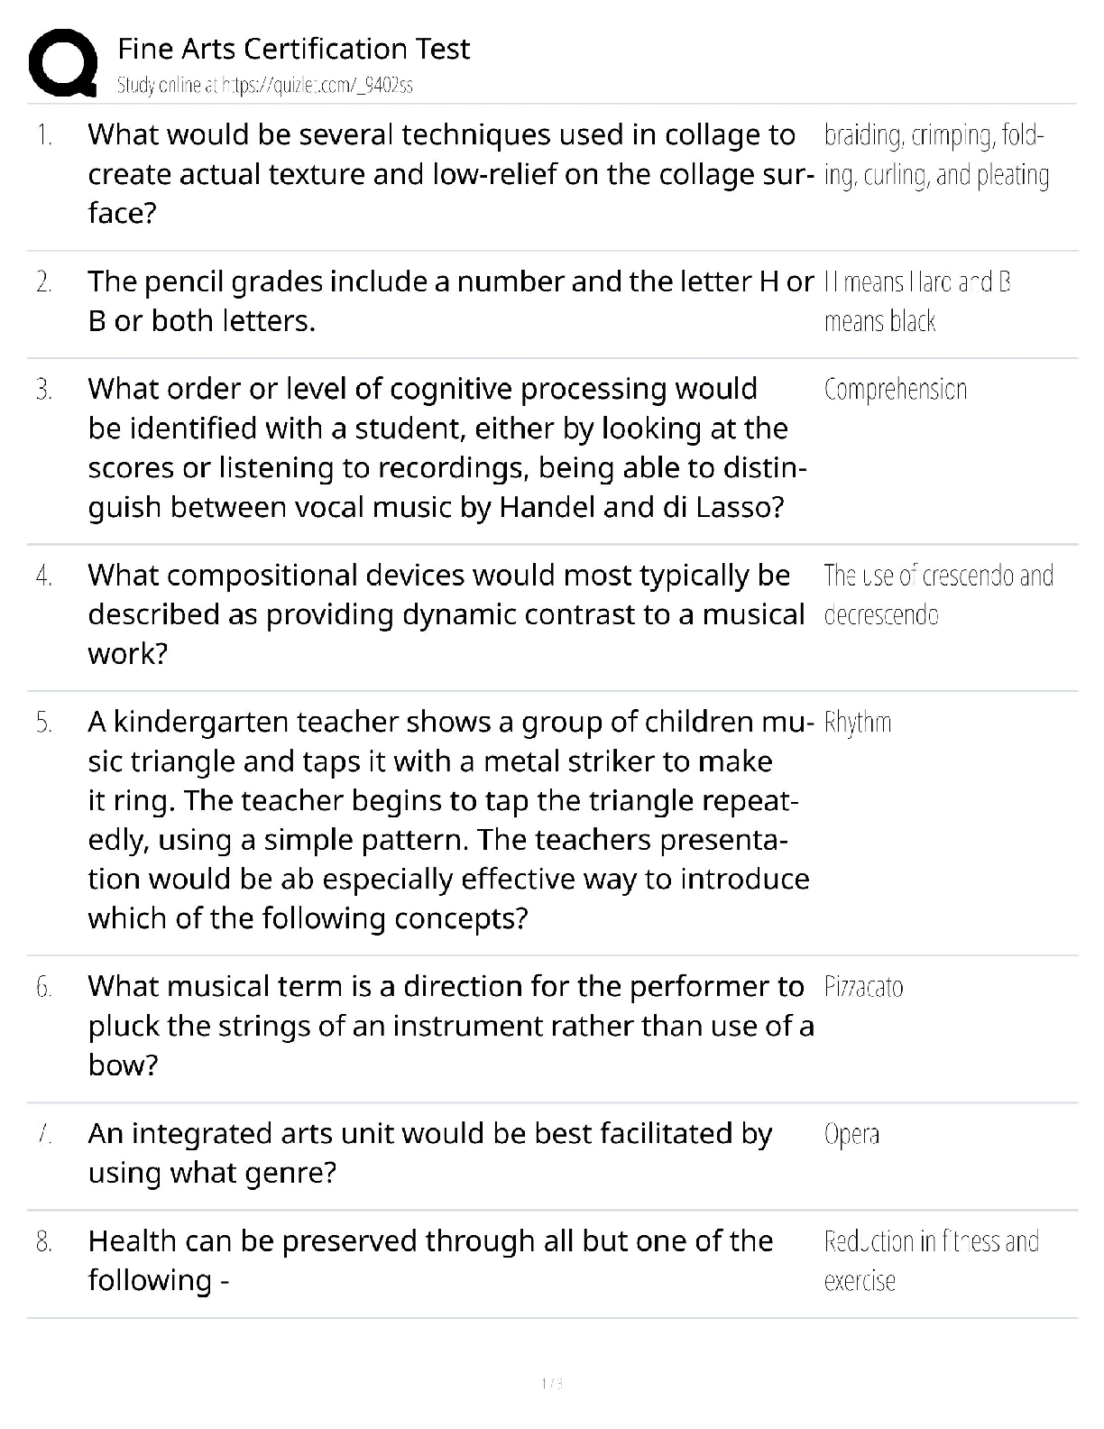Image resolution: width=1104 pixels, height=1429 pixels.
Task: Select the pencil grades question text
Action: (x=449, y=301)
